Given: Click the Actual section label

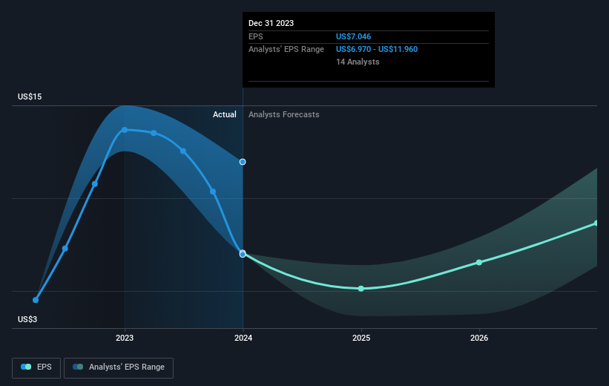Looking at the screenshot, I should (225, 114).
